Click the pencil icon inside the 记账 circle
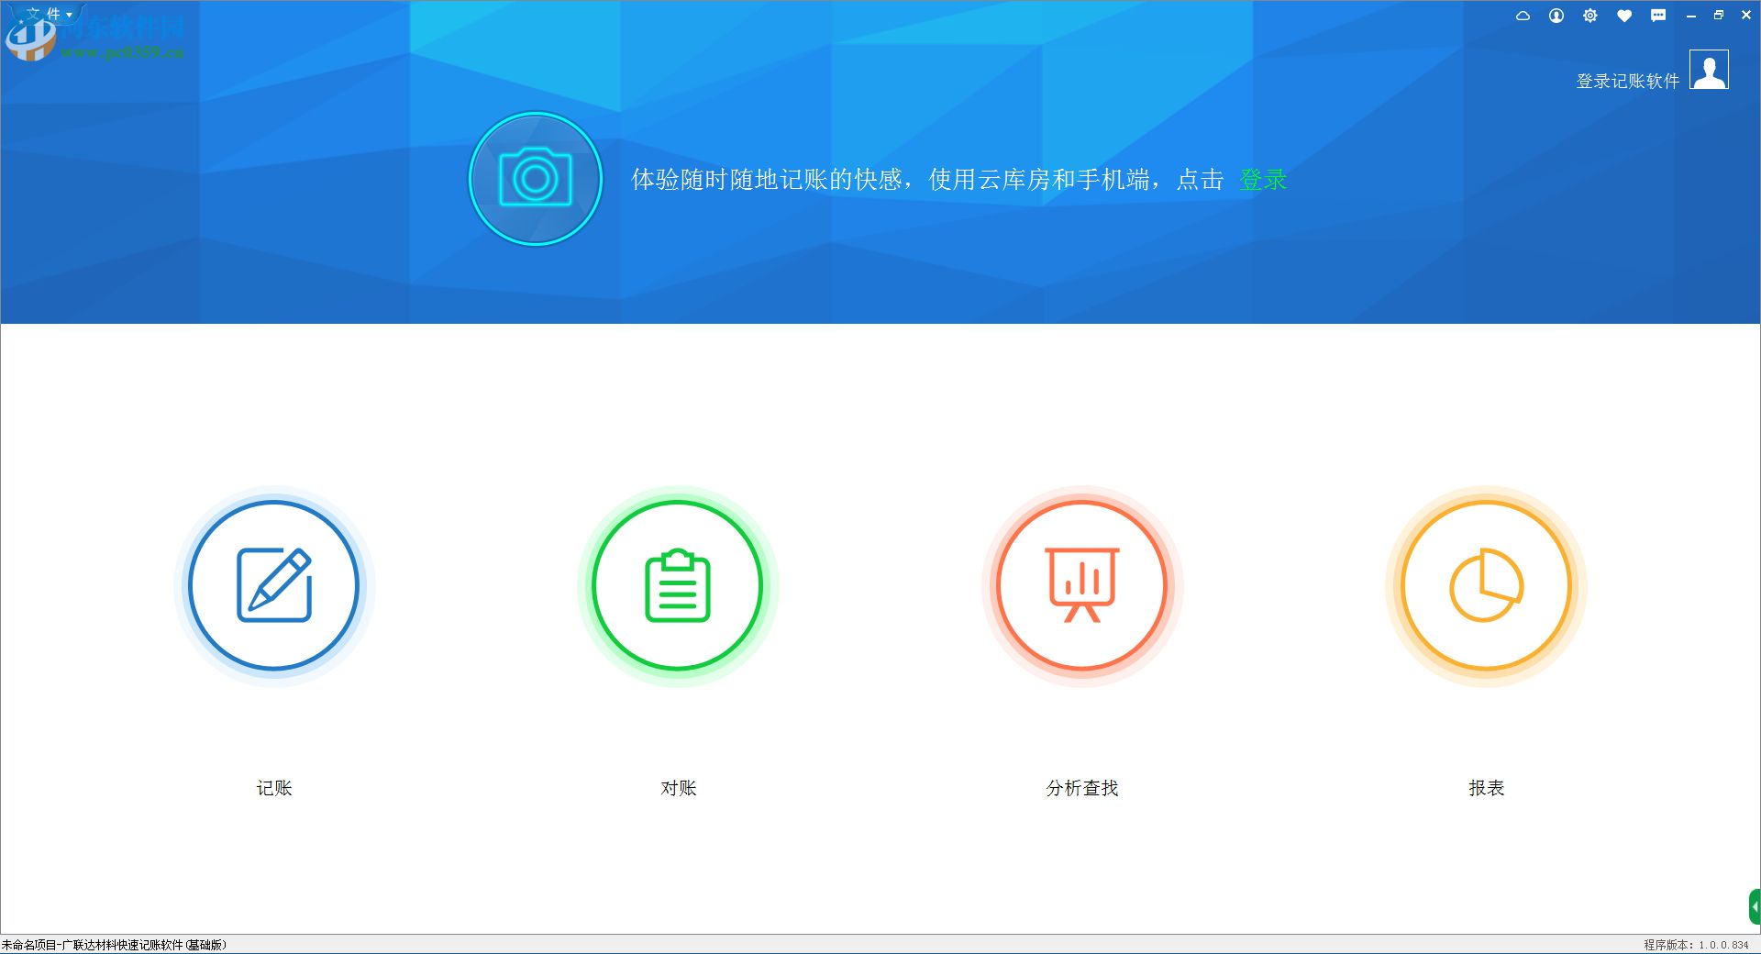The height and width of the screenshot is (954, 1761). point(273,585)
